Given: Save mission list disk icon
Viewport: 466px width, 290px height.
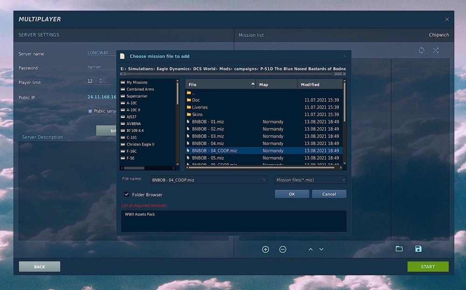Looking at the screenshot, I should (418, 249).
